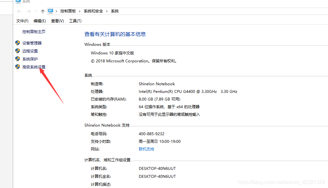Click shield icon beside 设备管理器
Image resolution: width=328 pixels, height=188 pixels.
point(18,43)
